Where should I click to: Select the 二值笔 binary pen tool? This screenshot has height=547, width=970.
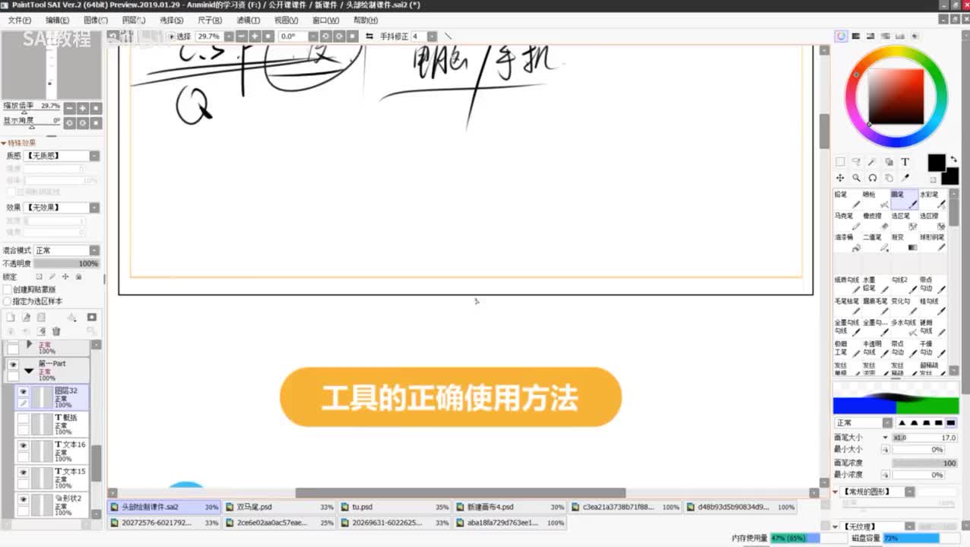click(876, 242)
